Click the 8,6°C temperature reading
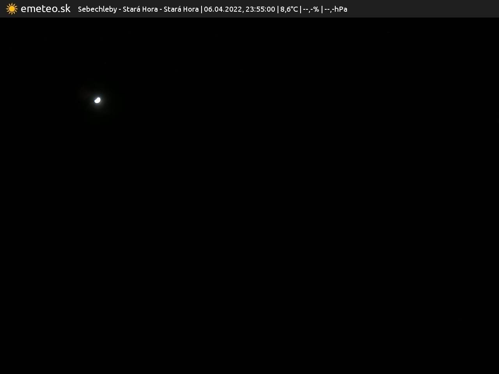499x374 pixels. pos(289,9)
